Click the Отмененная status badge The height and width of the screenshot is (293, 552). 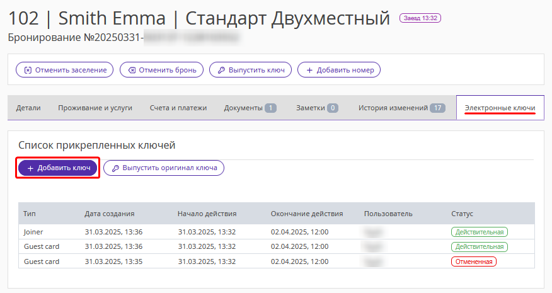click(473, 261)
